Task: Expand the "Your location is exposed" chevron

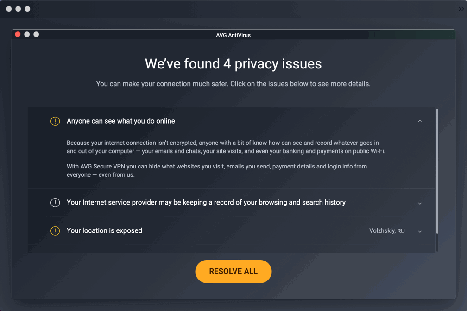Action: 420,231
